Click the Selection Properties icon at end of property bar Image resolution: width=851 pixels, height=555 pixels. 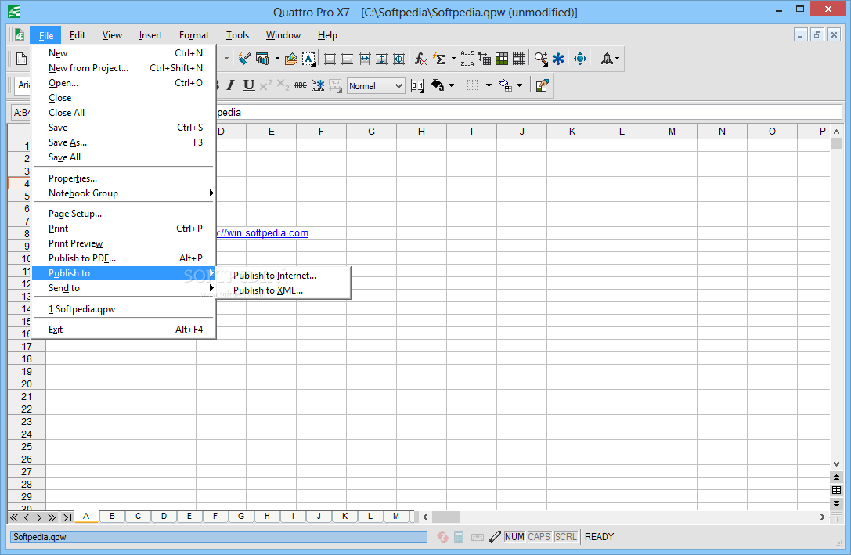click(542, 85)
